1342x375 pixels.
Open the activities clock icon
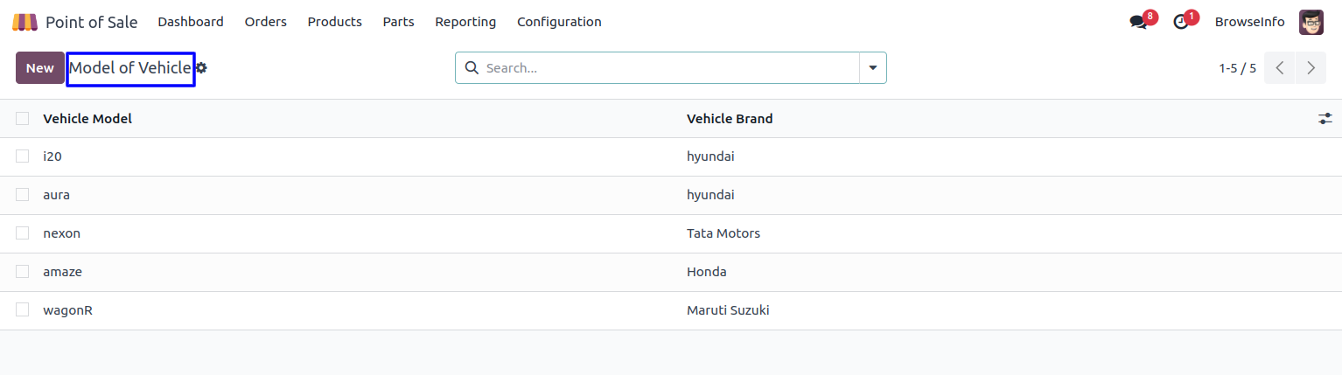pyautogui.click(x=1181, y=22)
